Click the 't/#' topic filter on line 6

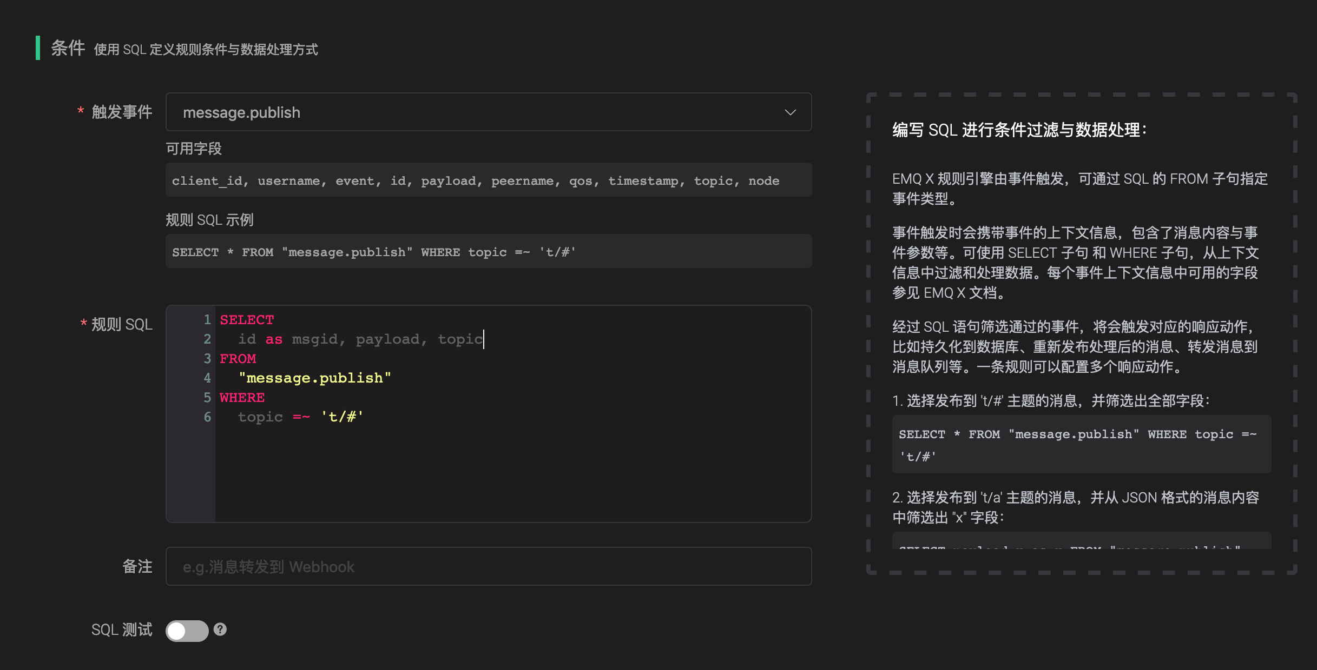pos(342,417)
